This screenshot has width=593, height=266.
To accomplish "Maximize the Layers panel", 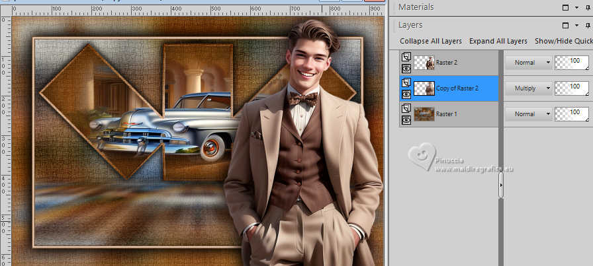I will 566,25.
